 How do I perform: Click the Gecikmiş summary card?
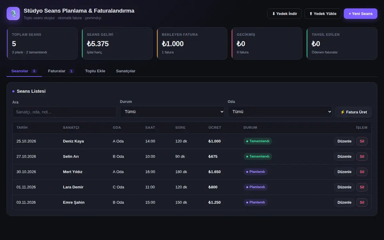(x=267, y=44)
